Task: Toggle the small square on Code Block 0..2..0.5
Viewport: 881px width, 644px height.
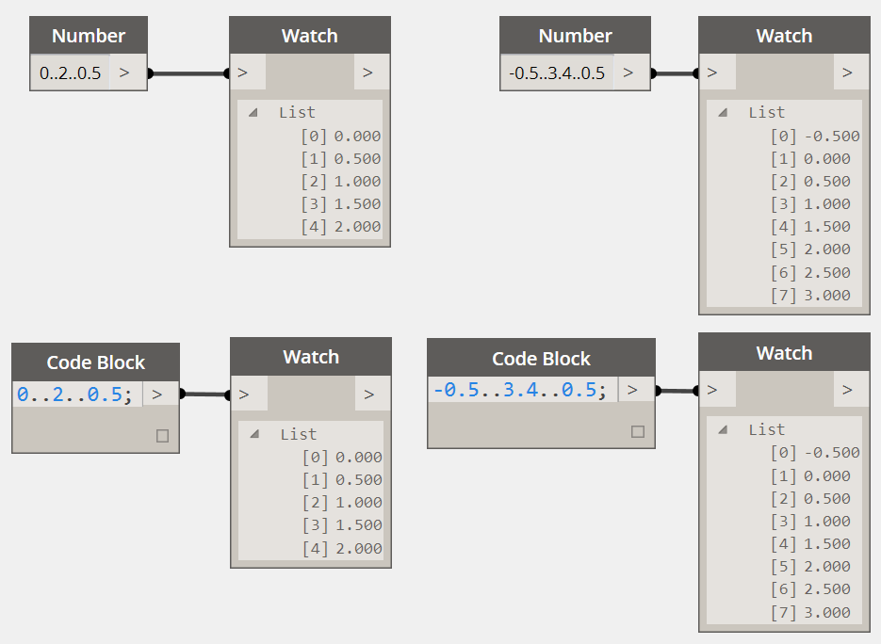Action: pos(162,436)
